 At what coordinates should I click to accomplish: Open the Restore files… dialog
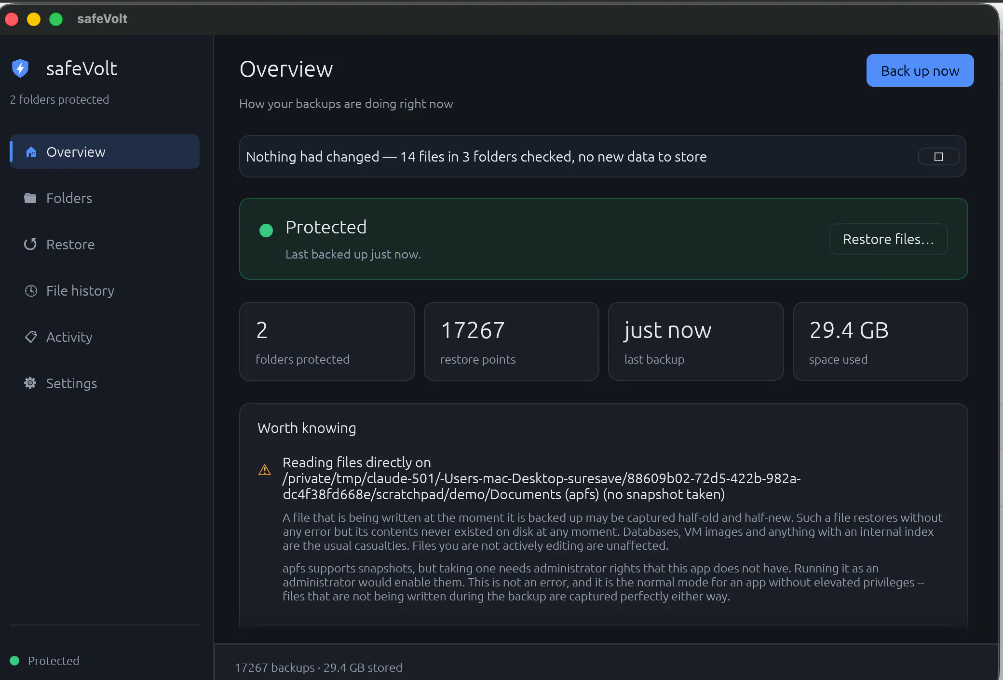pyautogui.click(x=888, y=239)
